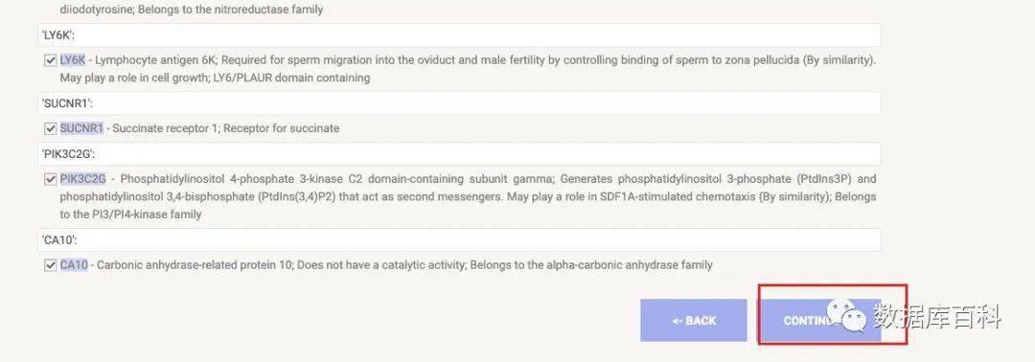Open the highlighted SUCNR1 protein name
The width and height of the screenshot is (1035, 362).
point(81,128)
